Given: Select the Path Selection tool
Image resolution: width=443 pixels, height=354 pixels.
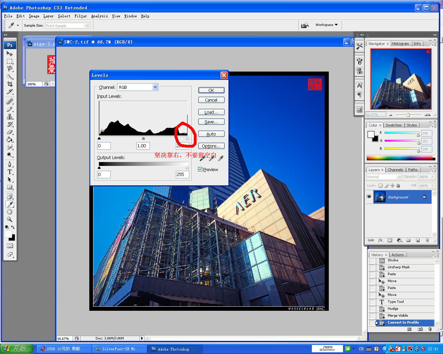Looking at the screenshot, I should coord(10,179).
